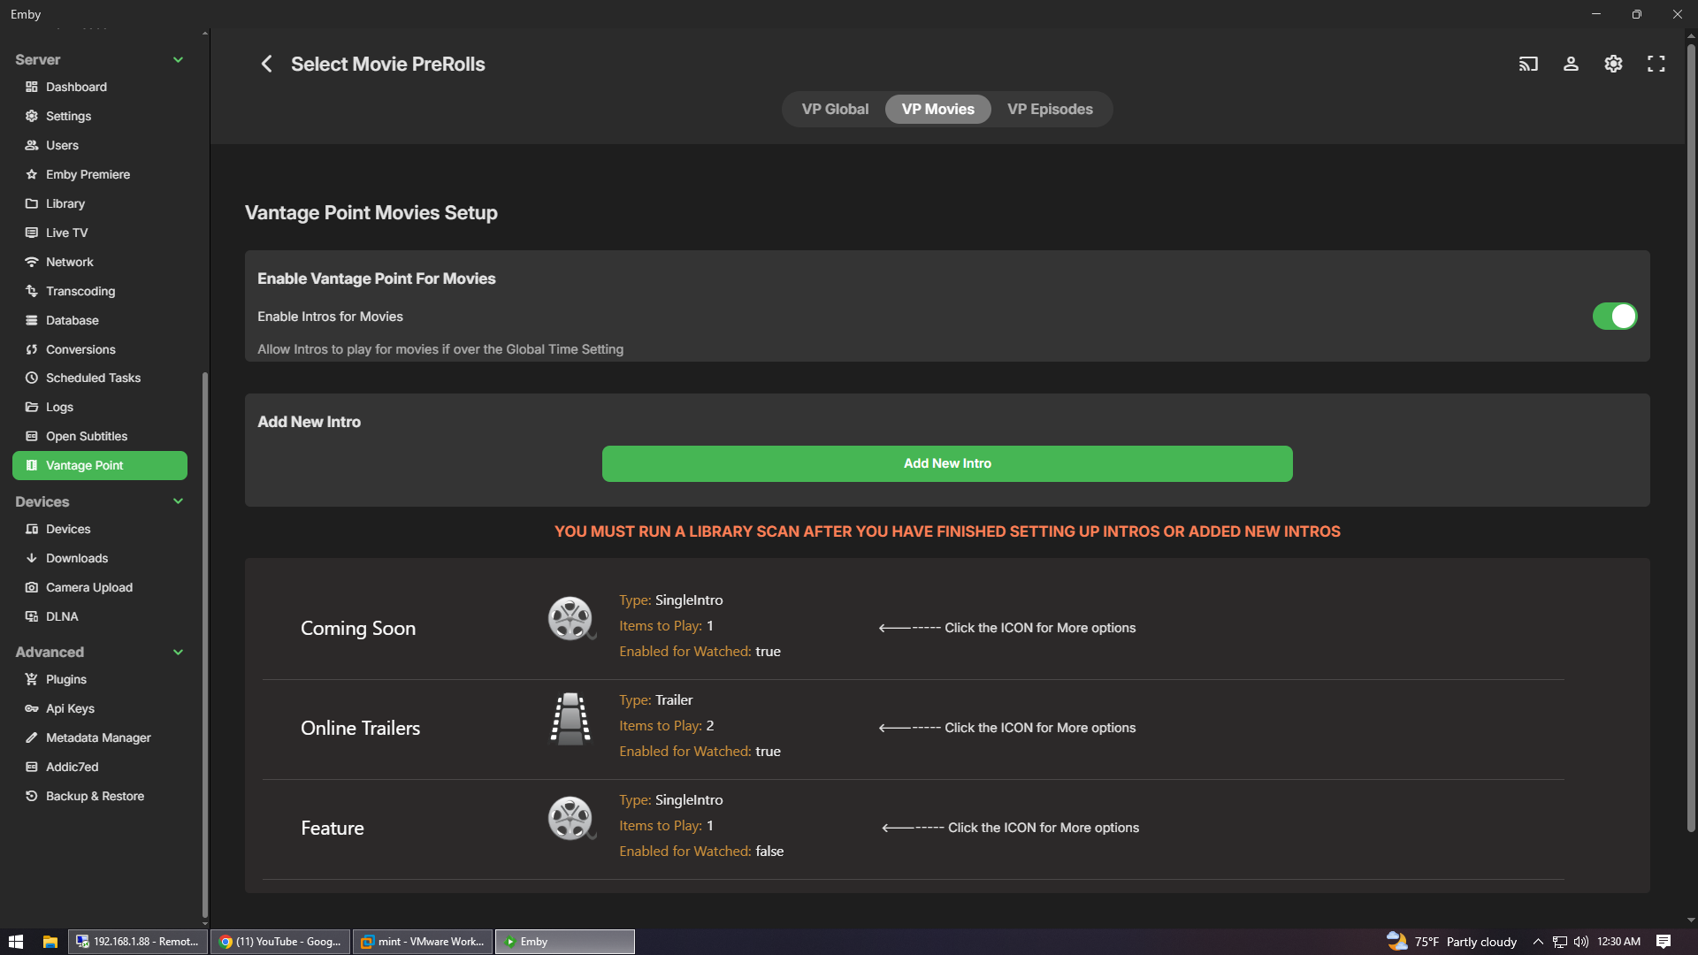This screenshot has height=955, width=1698.
Task: Switch to the VP Global tab
Action: pos(835,109)
